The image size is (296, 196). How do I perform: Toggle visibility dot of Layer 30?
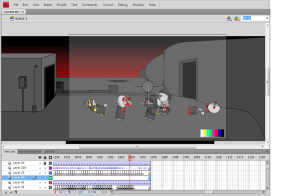click(x=40, y=163)
